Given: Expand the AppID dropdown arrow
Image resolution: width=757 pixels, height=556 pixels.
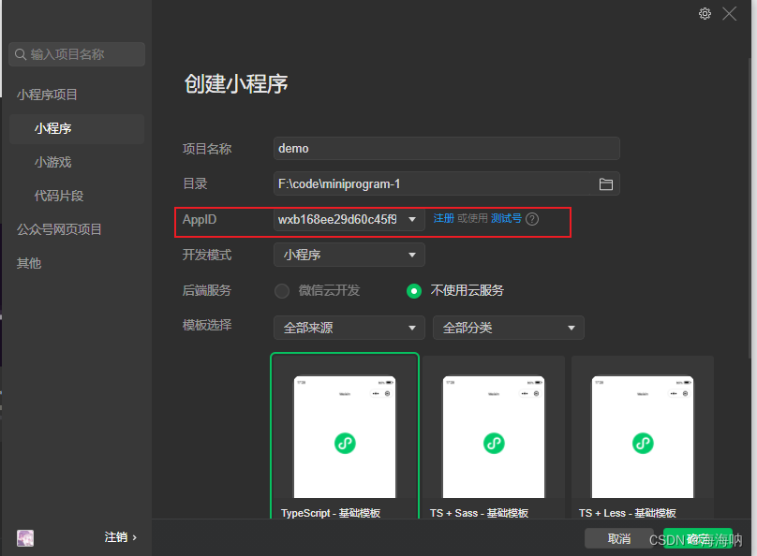Looking at the screenshot, I should [412, 219].
